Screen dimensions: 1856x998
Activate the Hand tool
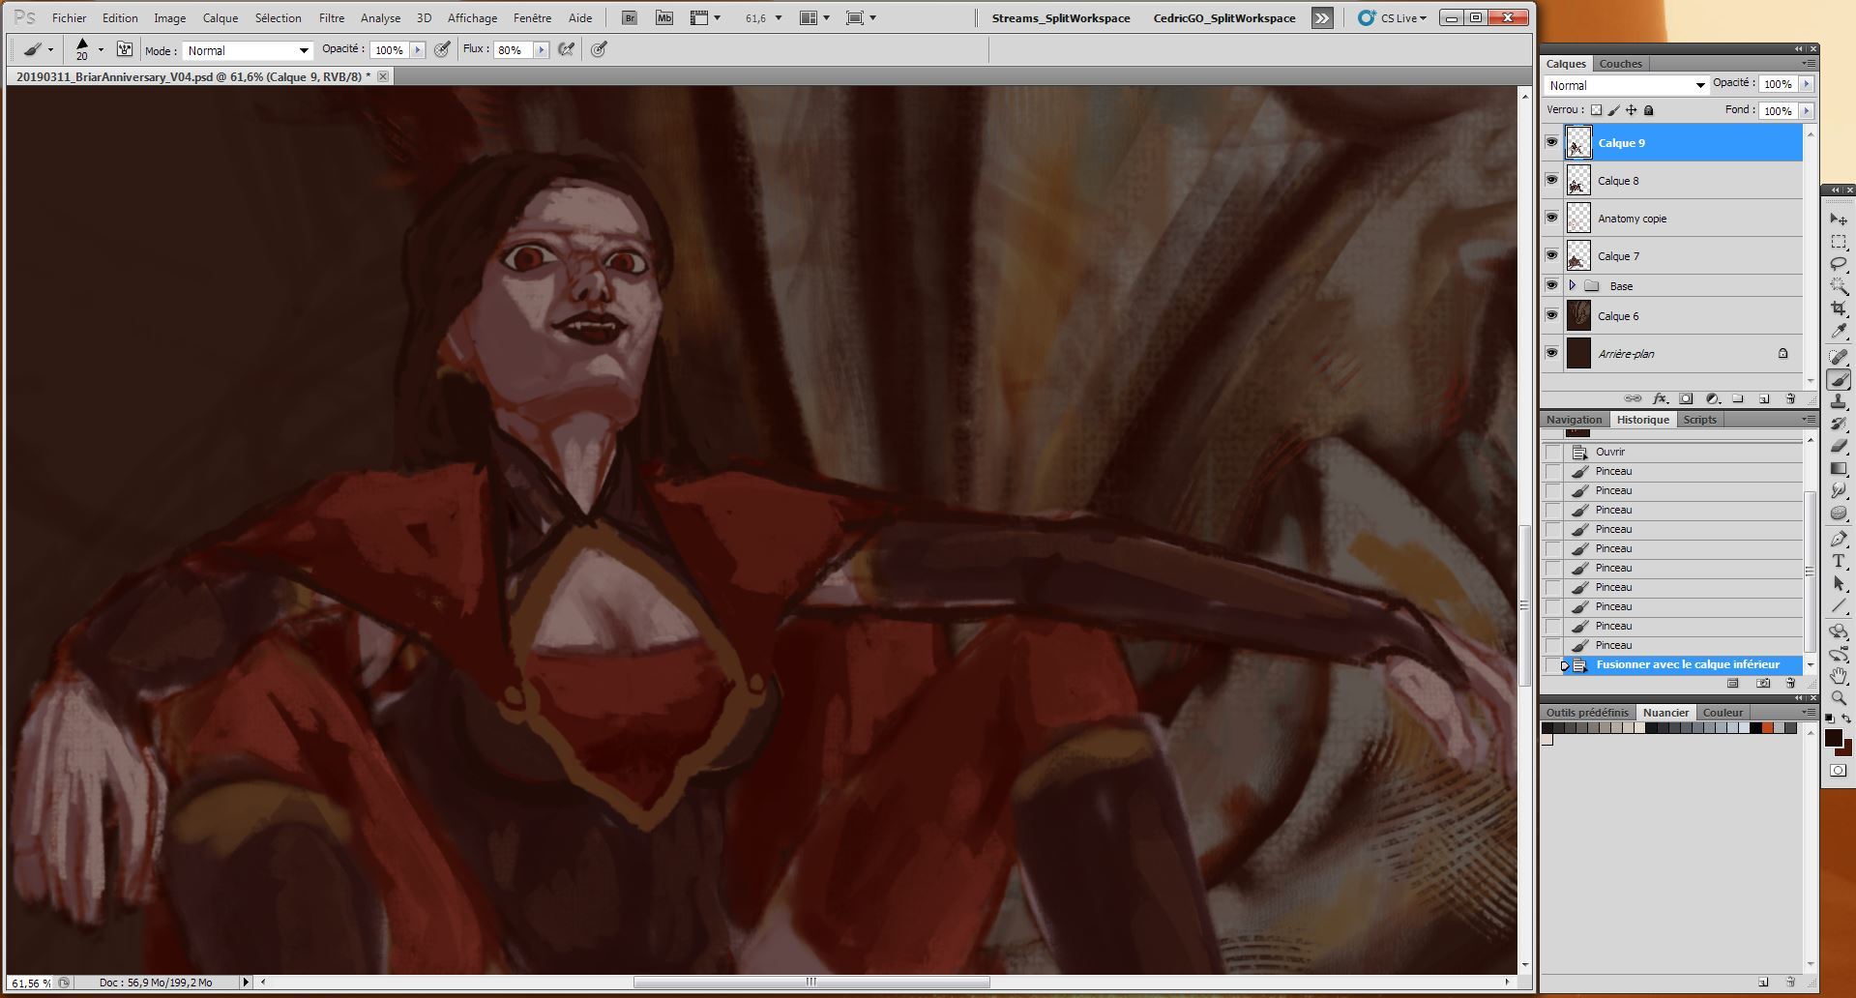coord(1839,676)
